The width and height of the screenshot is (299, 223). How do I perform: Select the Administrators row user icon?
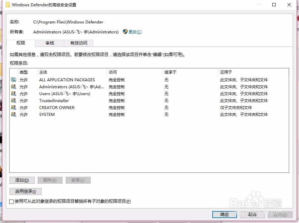pos(14,87)
